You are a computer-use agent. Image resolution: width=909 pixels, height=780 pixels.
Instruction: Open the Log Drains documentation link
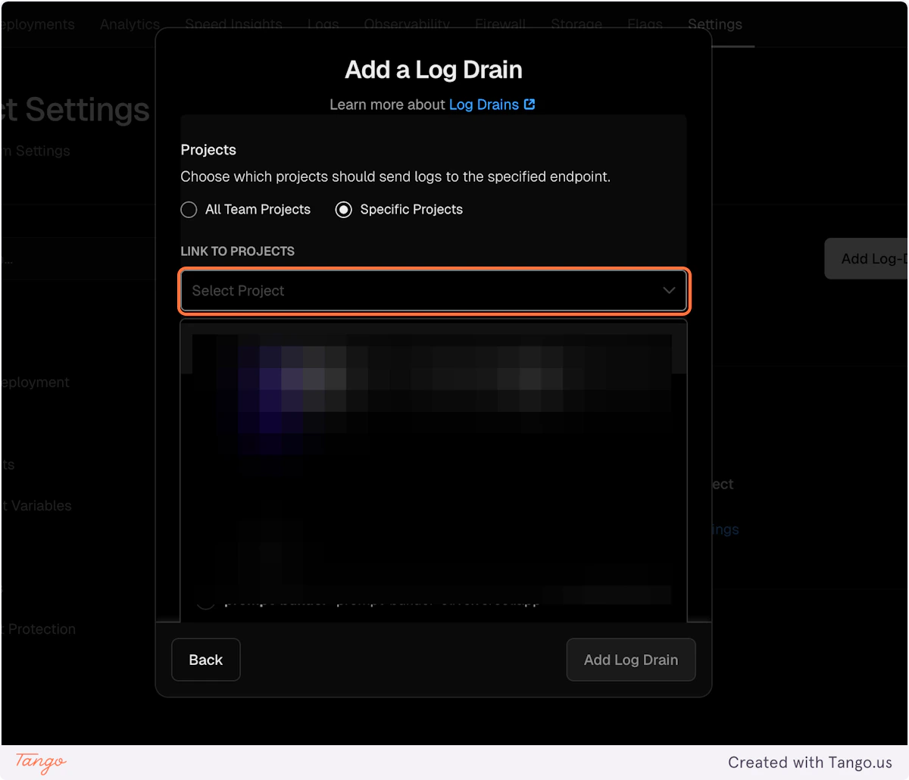point(483,105)
